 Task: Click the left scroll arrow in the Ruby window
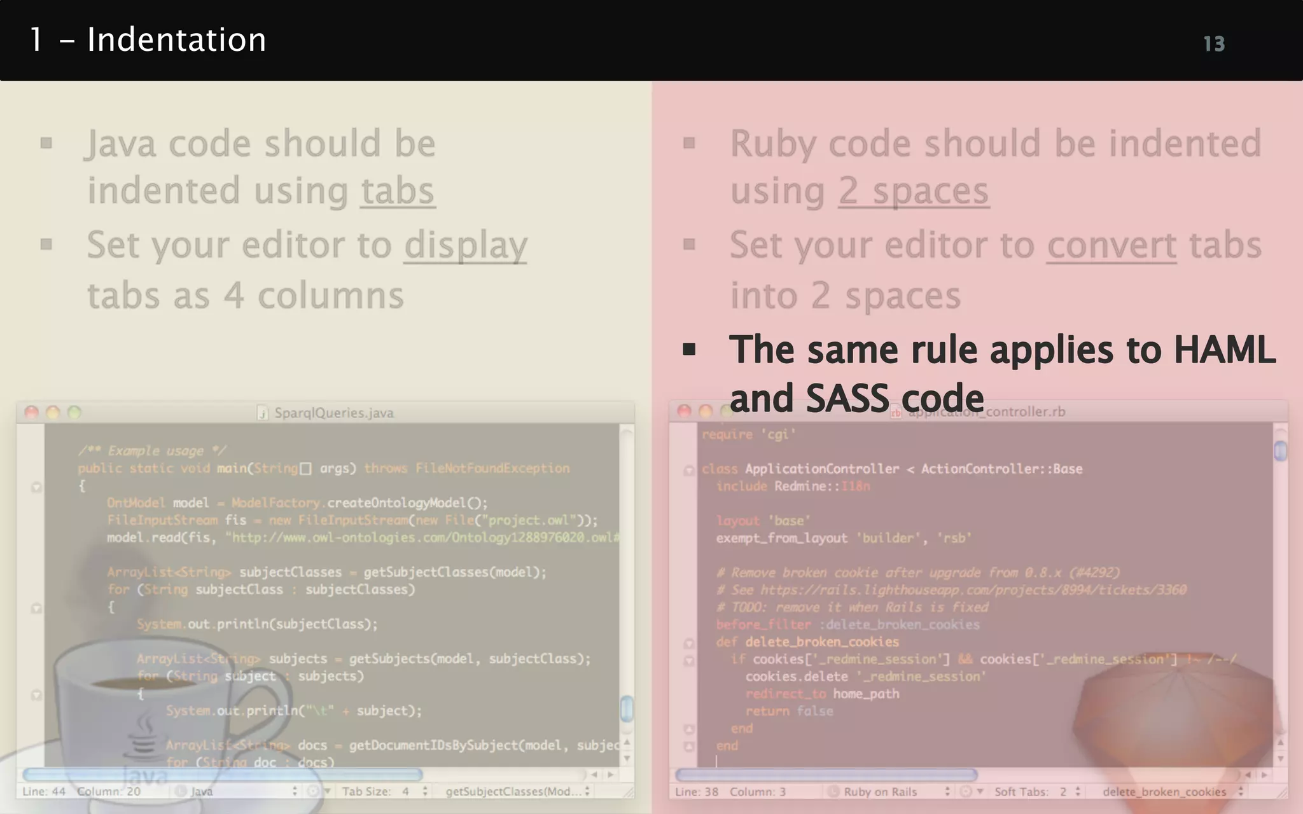[x=1248, y=775]
